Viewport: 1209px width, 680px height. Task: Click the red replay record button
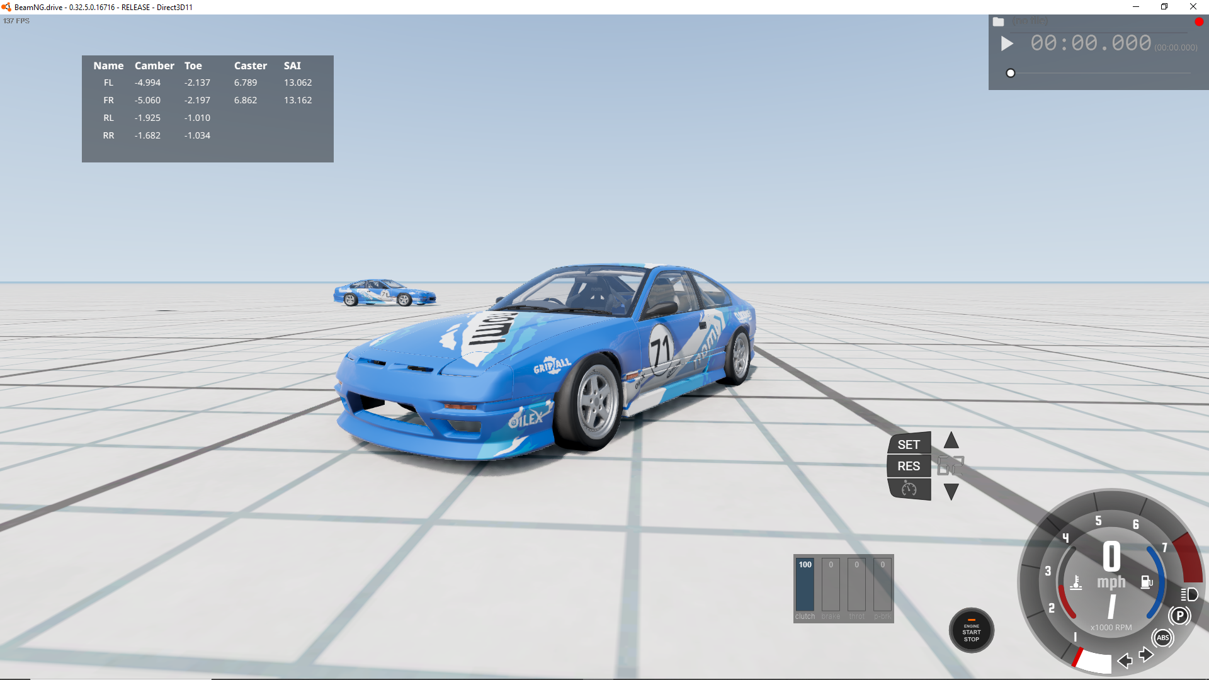pos(1199,21)
